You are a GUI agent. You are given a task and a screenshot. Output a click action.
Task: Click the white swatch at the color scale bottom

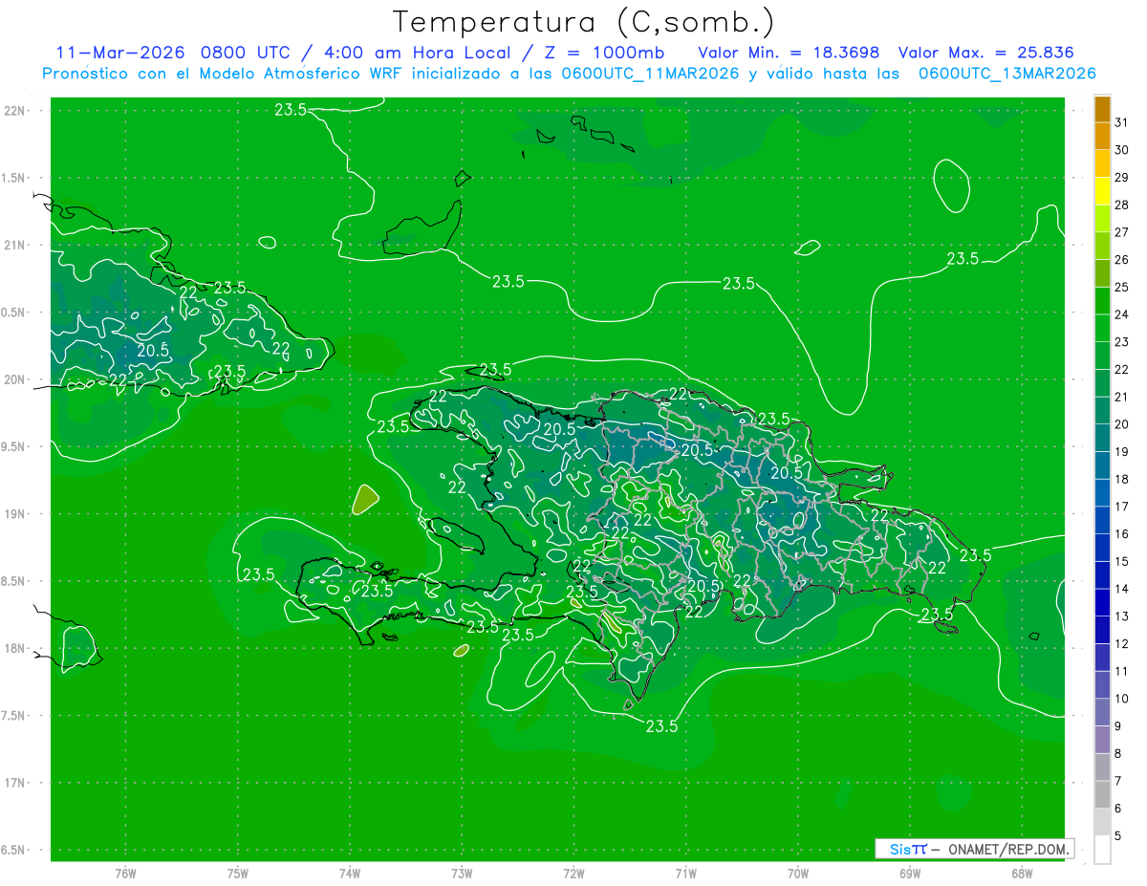(1102, 849)
